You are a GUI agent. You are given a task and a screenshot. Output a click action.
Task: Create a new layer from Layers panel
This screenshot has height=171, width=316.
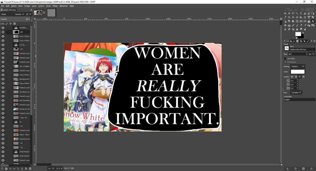2,169
